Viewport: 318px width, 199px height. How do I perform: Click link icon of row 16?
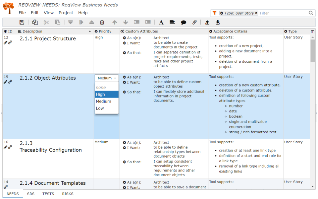point(10,147)
